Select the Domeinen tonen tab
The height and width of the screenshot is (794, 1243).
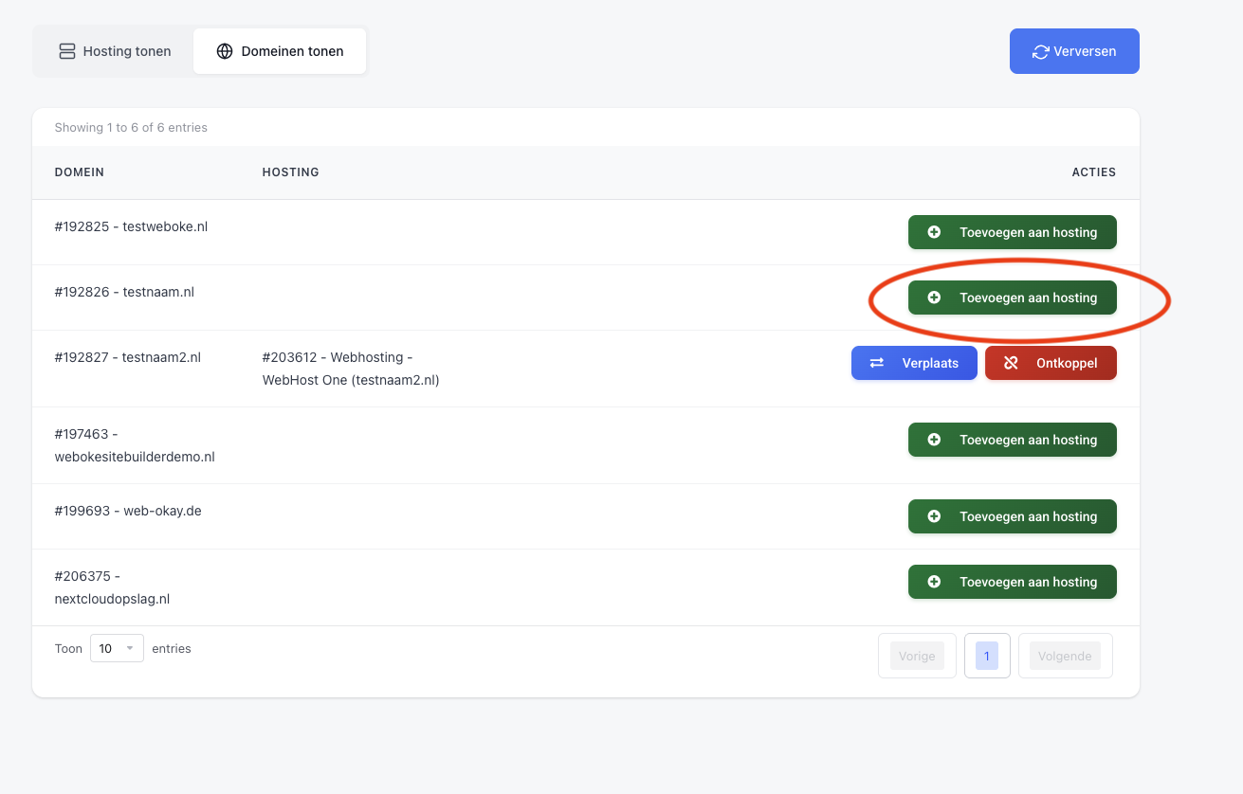click(x=280, y=51)
